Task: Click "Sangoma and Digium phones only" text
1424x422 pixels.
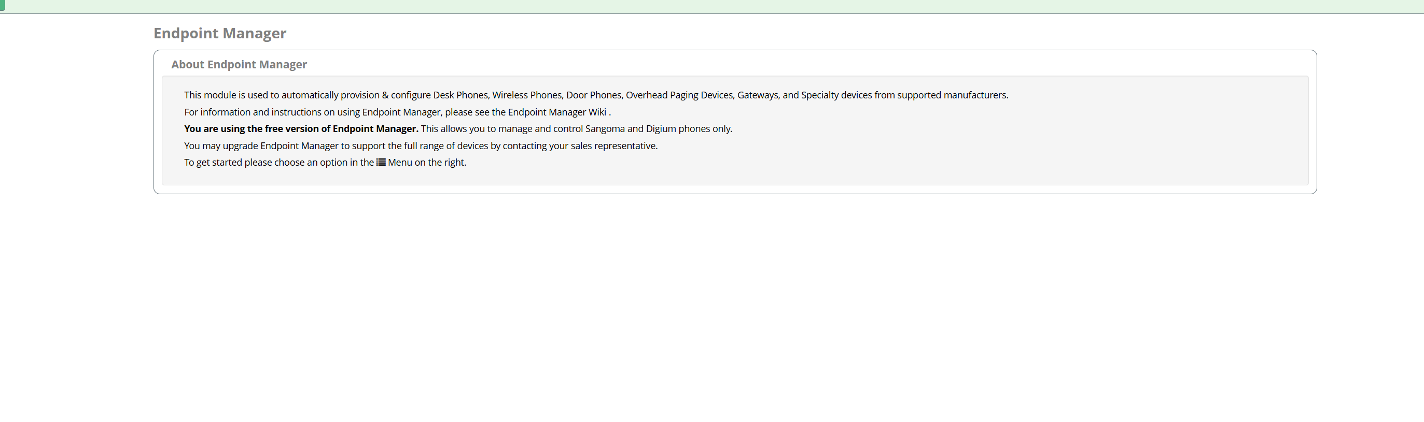Action: [658, 128]
